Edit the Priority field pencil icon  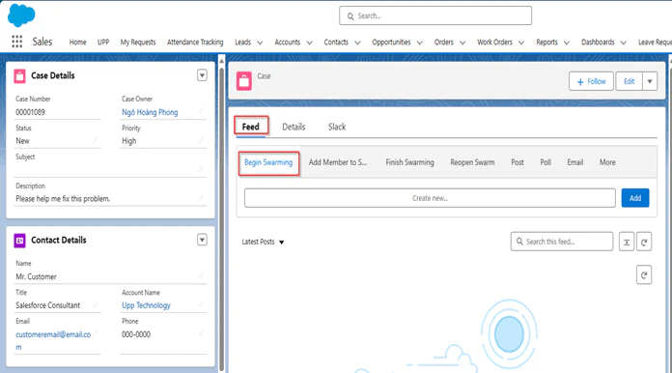pos(201,140)
